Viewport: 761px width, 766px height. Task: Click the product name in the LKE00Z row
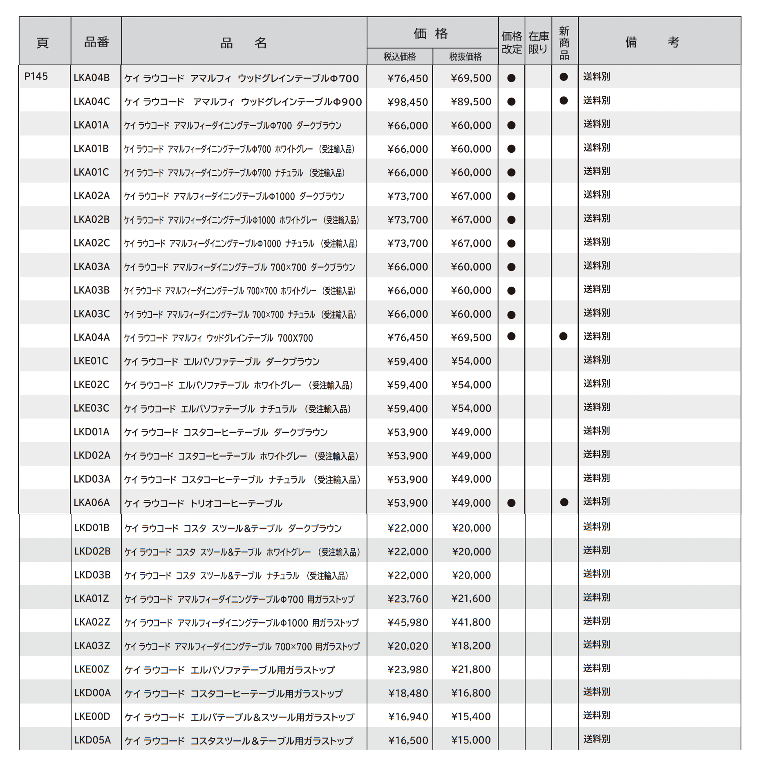point(229,670)
